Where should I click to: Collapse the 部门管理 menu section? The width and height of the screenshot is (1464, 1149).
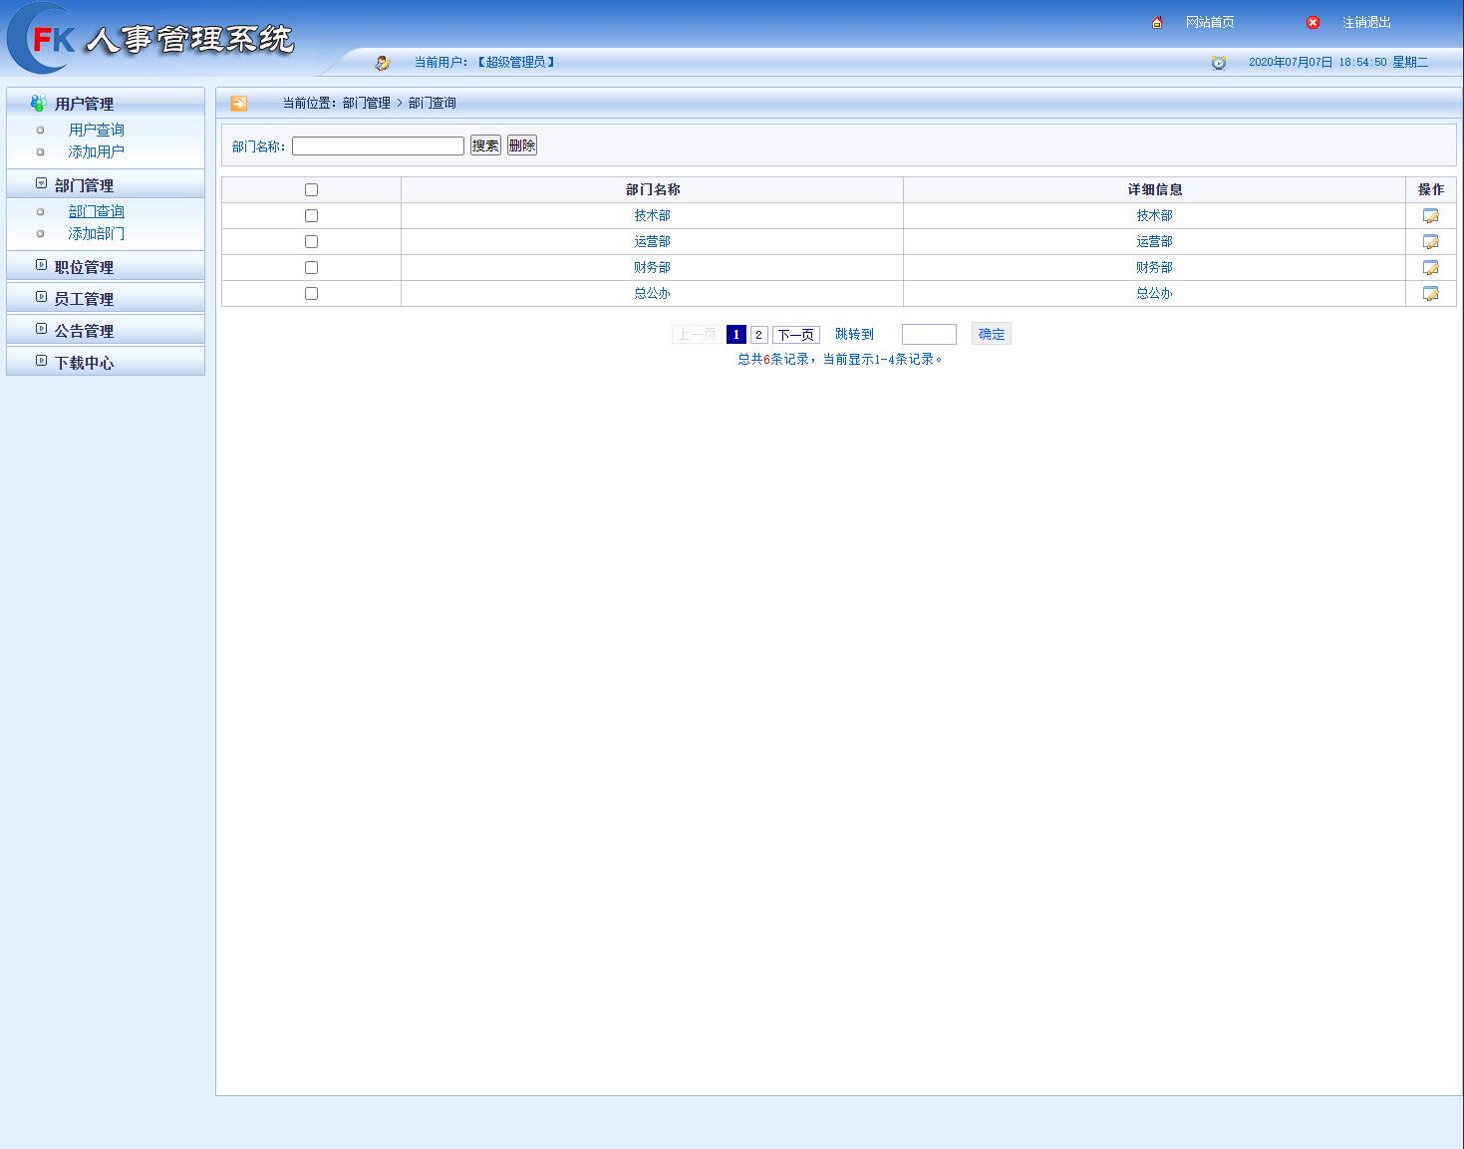tap(84, 185)
